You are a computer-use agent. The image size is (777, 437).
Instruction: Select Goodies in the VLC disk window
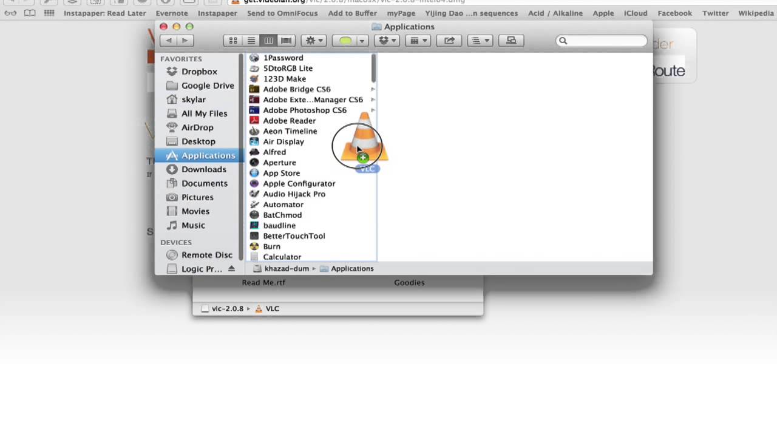click(409, 282)
